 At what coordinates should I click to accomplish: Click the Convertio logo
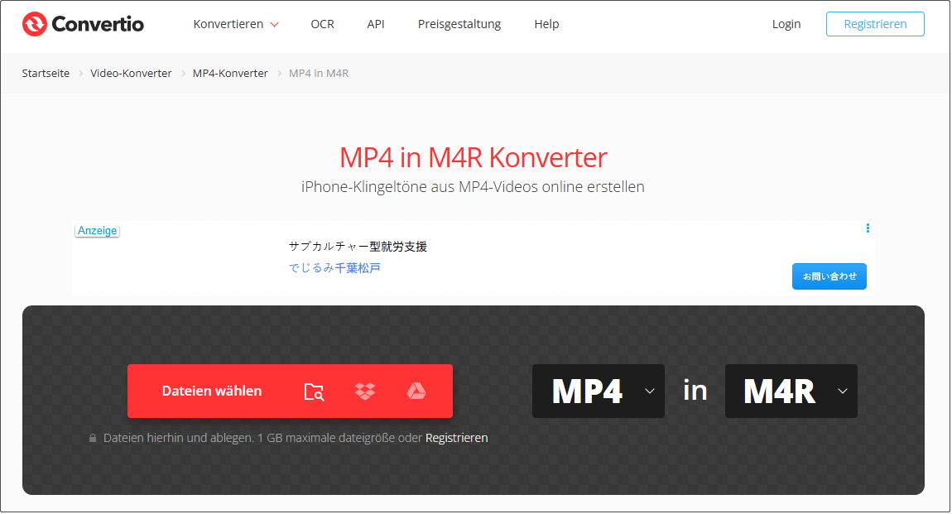83,24
